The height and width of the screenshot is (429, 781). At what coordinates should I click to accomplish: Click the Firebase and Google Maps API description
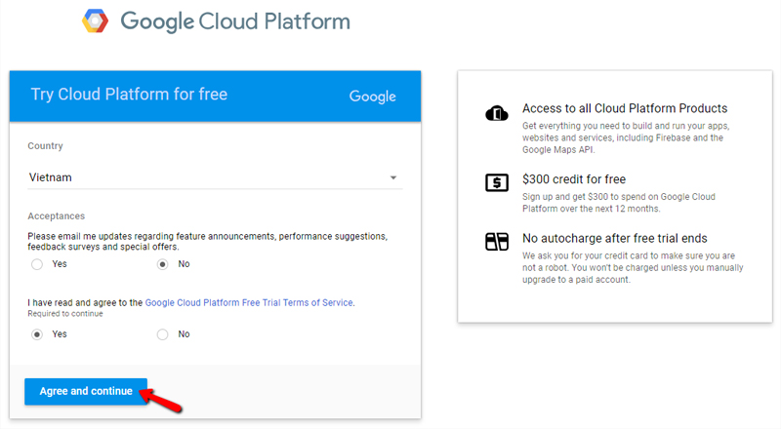pyautogui.click(x=626, y=137)
